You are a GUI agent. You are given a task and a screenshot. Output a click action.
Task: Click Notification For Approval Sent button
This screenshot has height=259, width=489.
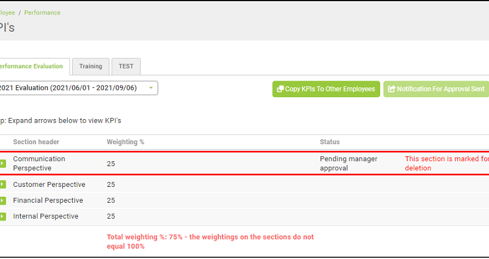(x=436, y=89)
